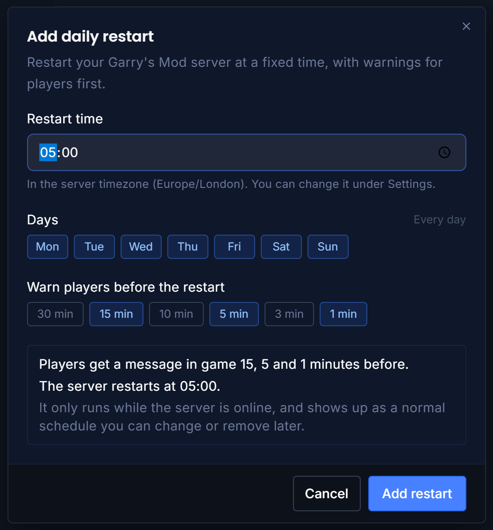Open the time picker clock icon

[444, 152]
